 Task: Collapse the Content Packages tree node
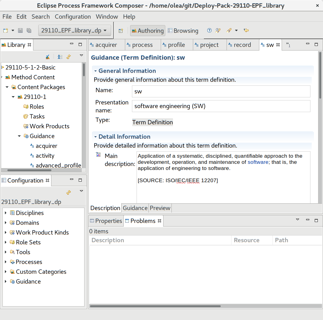point(7,87)
